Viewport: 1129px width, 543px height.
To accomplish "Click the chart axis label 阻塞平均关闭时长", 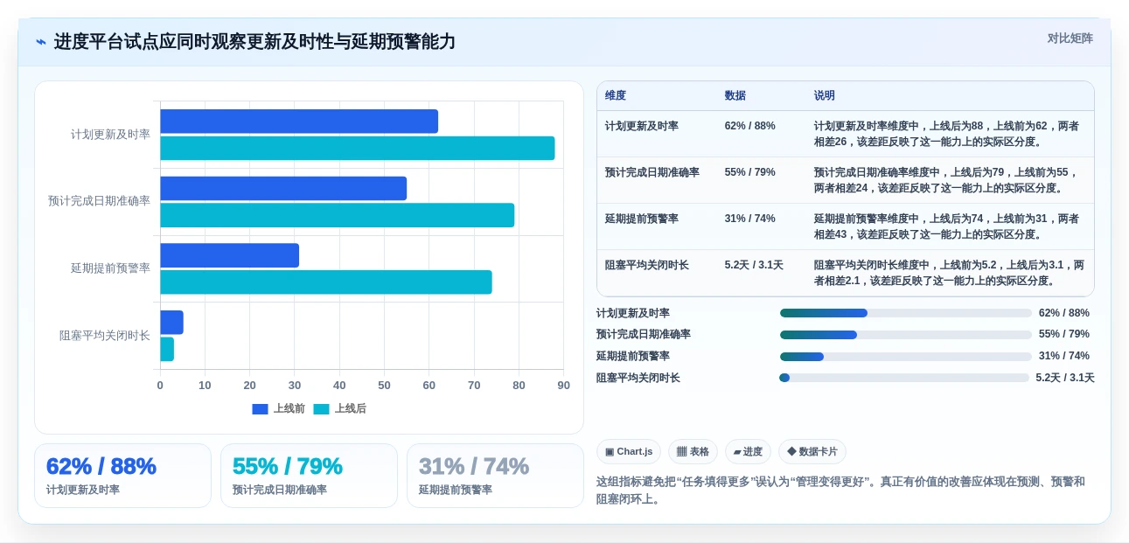I will point(105,336).
